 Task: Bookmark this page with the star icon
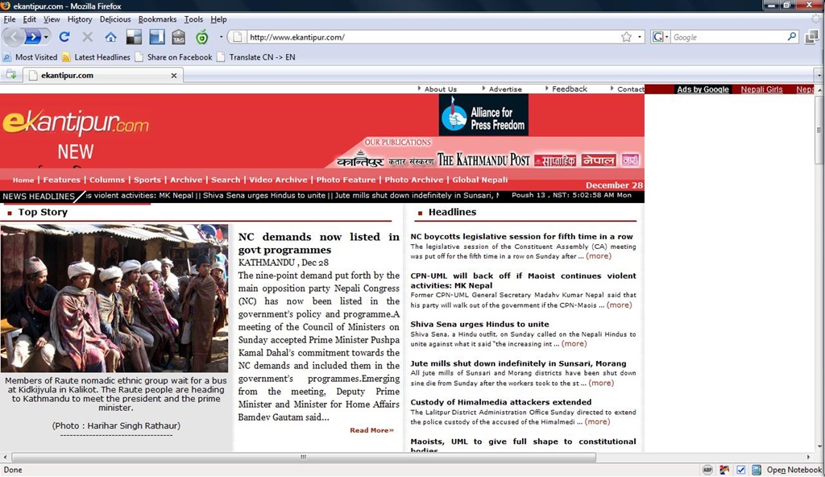pos(626,37)
